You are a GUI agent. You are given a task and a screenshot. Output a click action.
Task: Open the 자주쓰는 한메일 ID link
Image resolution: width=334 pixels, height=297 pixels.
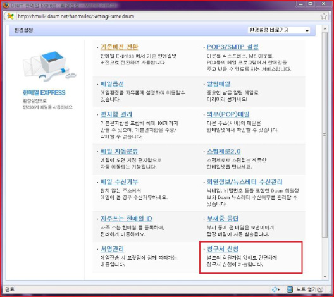point(127,219)
